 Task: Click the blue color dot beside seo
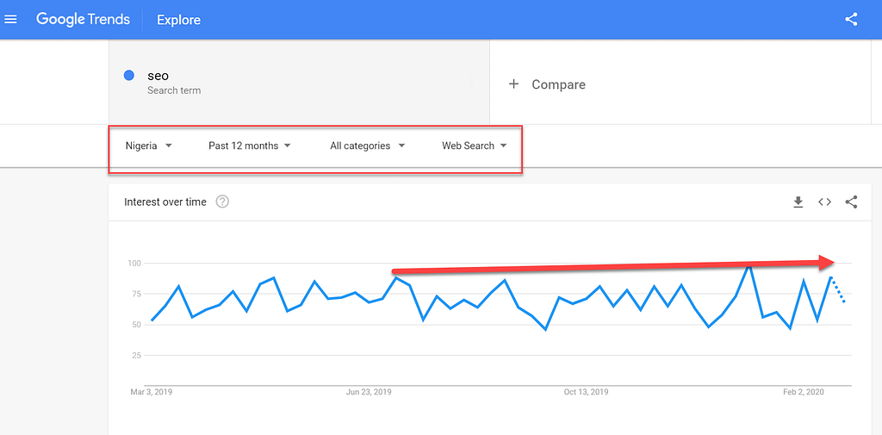click(129, 76)
